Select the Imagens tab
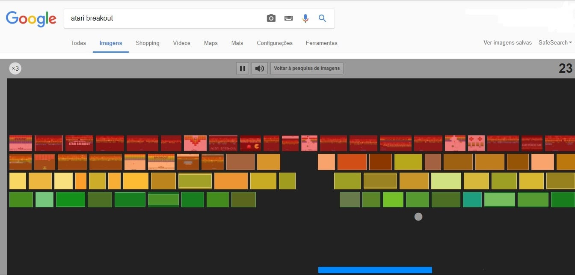 pyautogui.click(x=111, y=43)
